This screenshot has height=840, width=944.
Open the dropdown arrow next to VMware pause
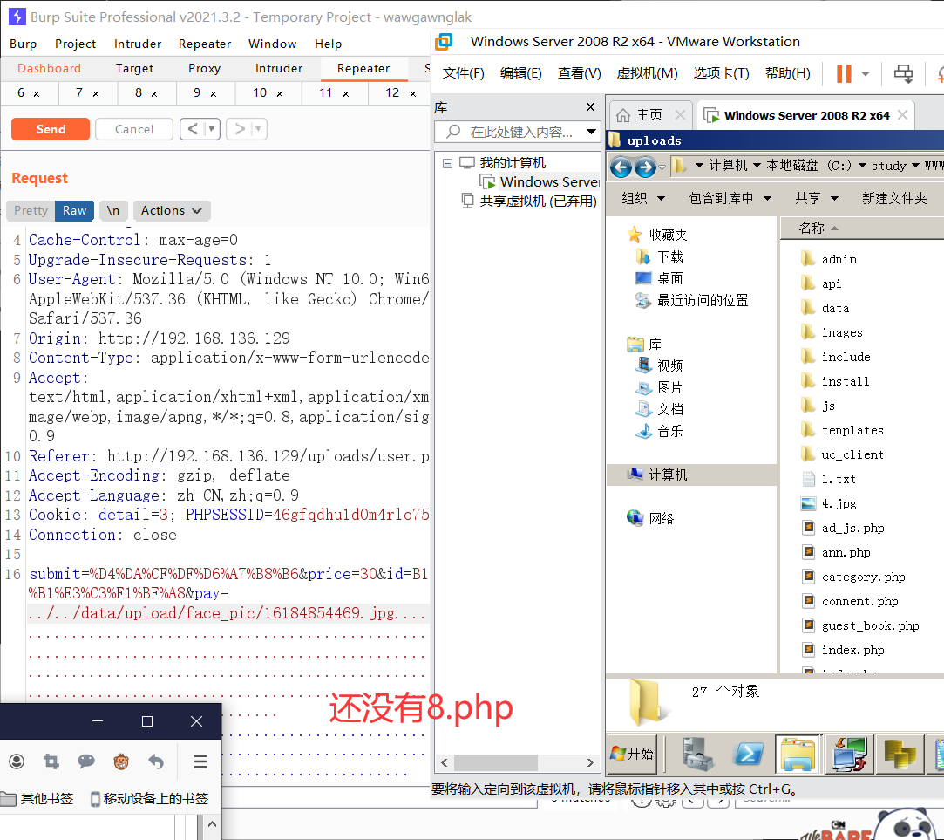pyautogui.click(x=866, y=73)
